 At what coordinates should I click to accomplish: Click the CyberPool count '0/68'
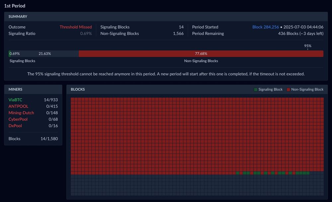click(x=53, y=119)
